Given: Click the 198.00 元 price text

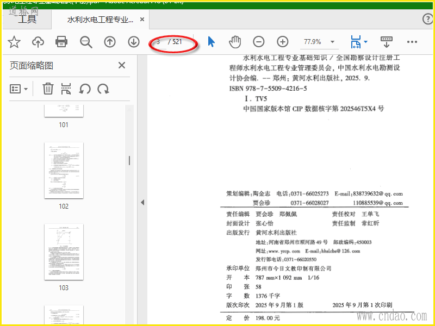Looking at the screenshot, I should coord(268,318).
